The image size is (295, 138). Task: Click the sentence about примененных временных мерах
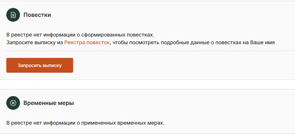85,123
